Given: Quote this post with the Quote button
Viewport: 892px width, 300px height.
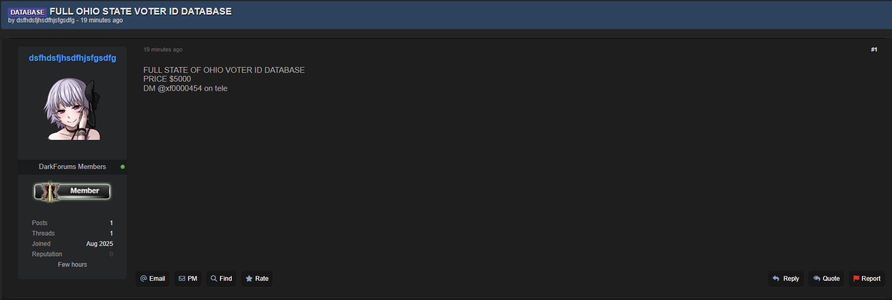Looking at the screenshot, I should (x=826, y=279).
